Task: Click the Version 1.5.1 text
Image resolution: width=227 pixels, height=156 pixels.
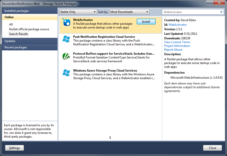Action: click(x=173, y=29)
